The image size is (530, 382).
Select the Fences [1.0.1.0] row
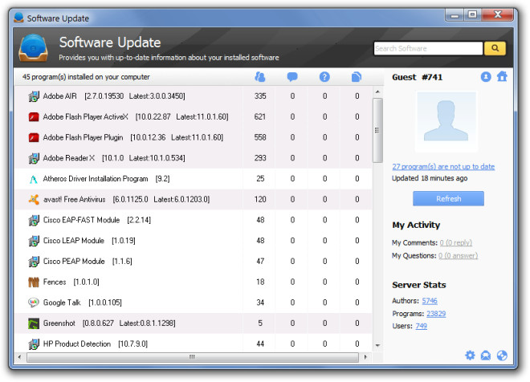(x=193, y=282)
